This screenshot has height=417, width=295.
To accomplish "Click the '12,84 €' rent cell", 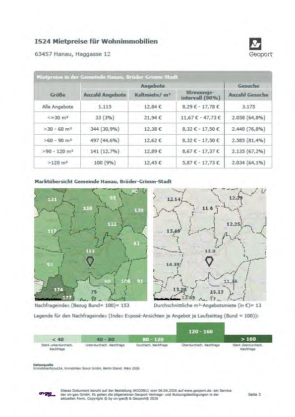I will (x=153, y=106).
